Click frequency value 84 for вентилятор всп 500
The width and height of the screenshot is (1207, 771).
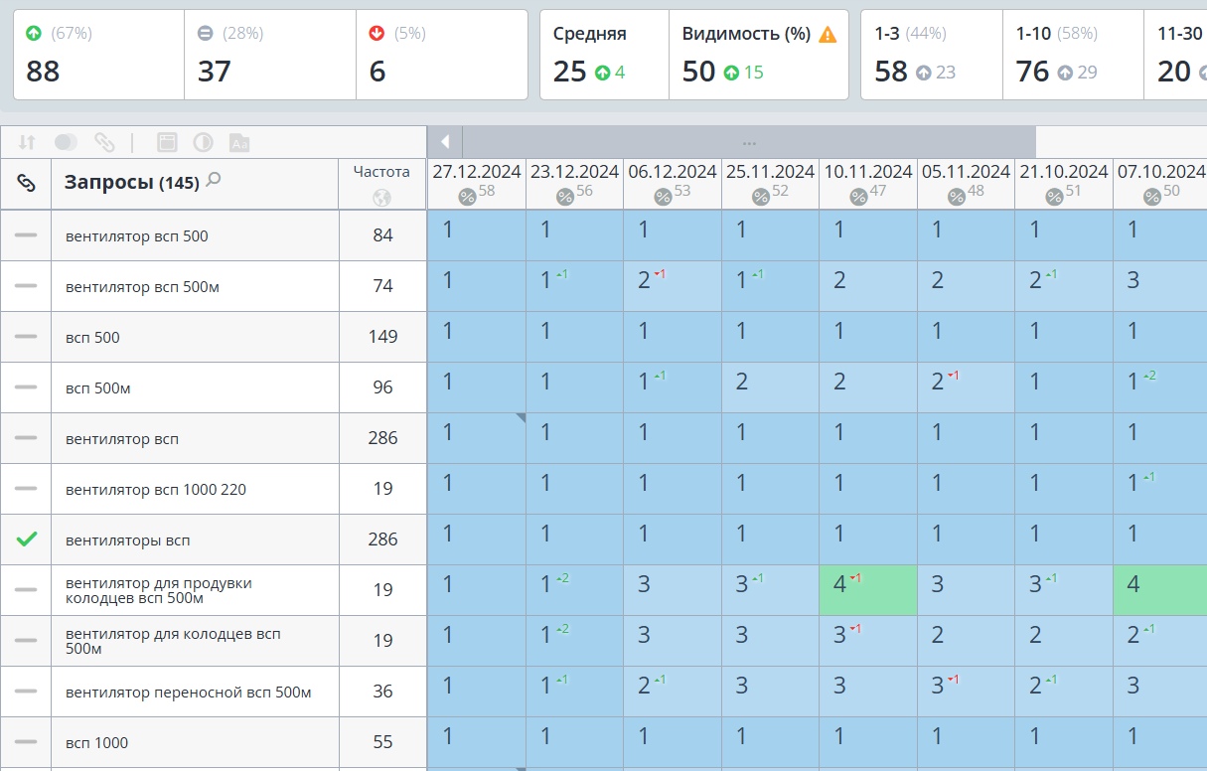click(x=382, y=235)
